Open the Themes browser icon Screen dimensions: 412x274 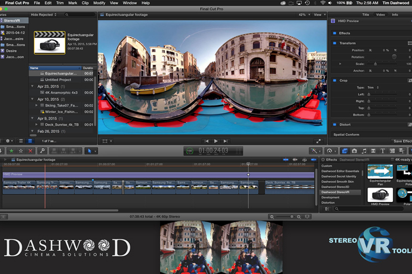click(x=401, y=151)
